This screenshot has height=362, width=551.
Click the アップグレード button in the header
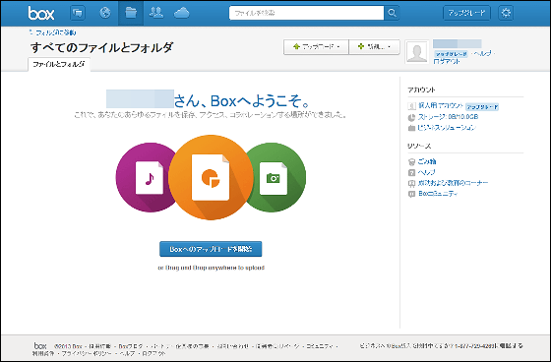tap(466, 13)
